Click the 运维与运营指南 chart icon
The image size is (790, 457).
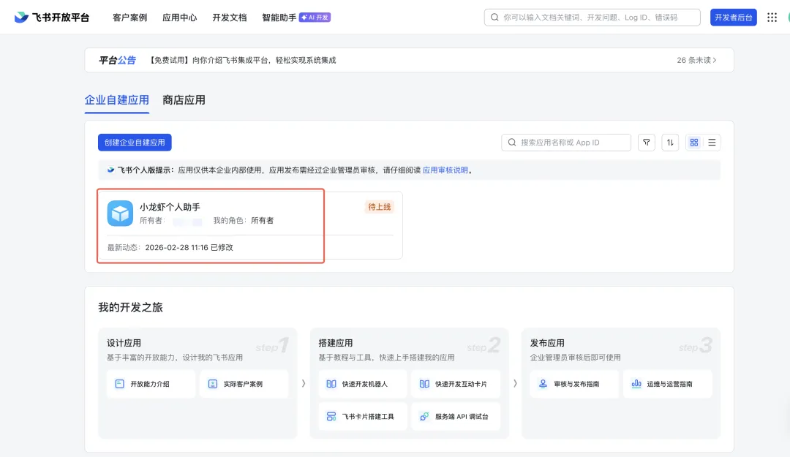pyautogui.click(x=636, y=384)
